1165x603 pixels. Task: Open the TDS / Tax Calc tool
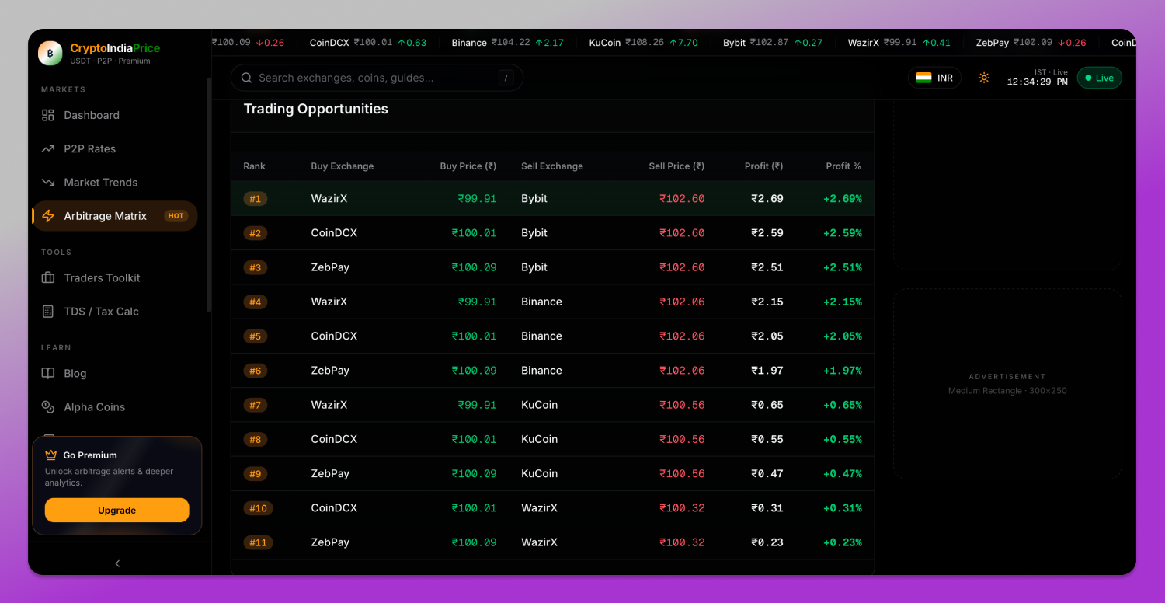[115, 312]
